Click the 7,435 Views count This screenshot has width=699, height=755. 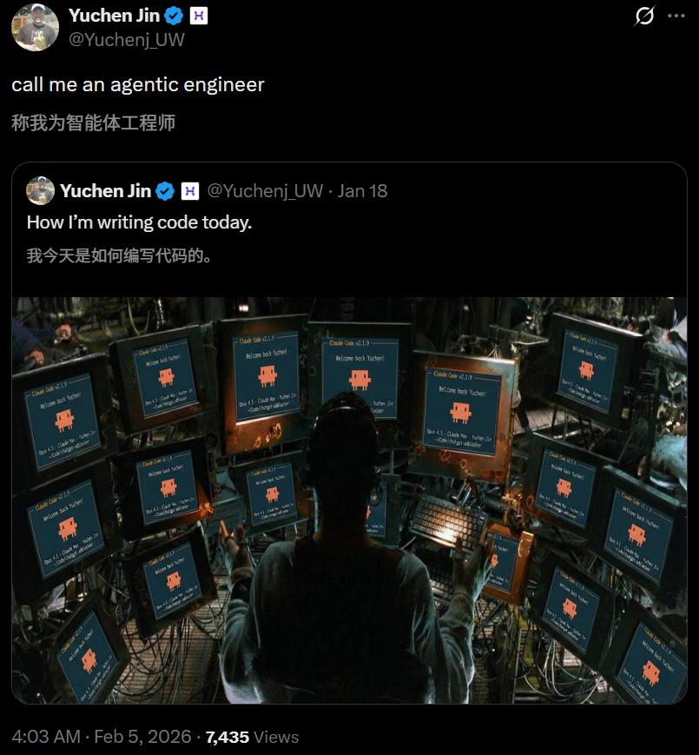252,737
